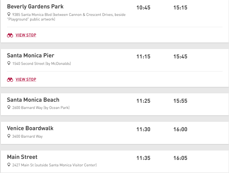Select the Santa Monica Beach stop title
This screenshot has height=173, width=229.
33,100
